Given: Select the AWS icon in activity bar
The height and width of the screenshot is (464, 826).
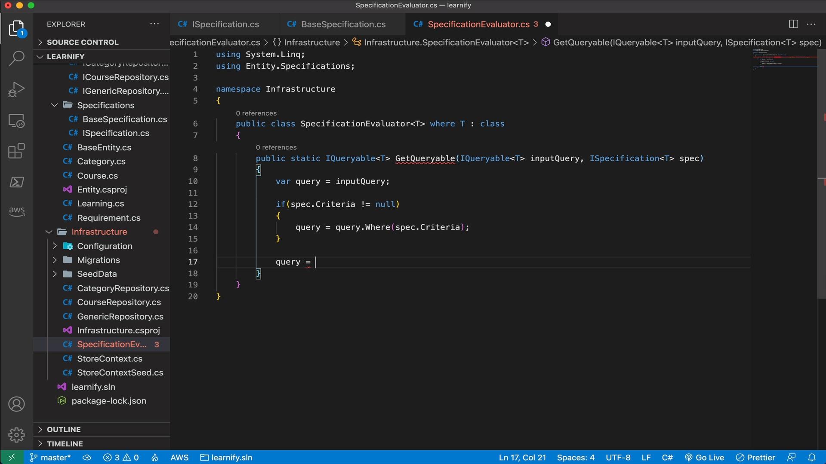Looking at the screenshot, I should (x=16, y=210).
